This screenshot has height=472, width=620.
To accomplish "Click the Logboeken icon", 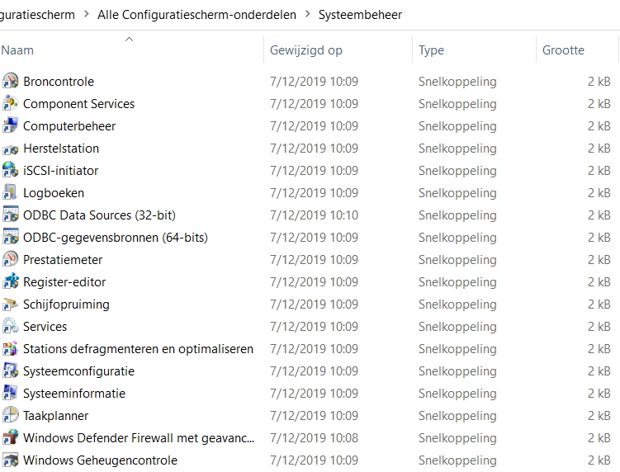I will click(10, 192).
